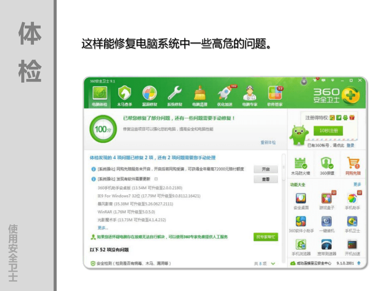Image resolution: width=389 pixels, height=291 pixels.
Task: Click the 网购先赔 cart icon
Action: point(353,163)
